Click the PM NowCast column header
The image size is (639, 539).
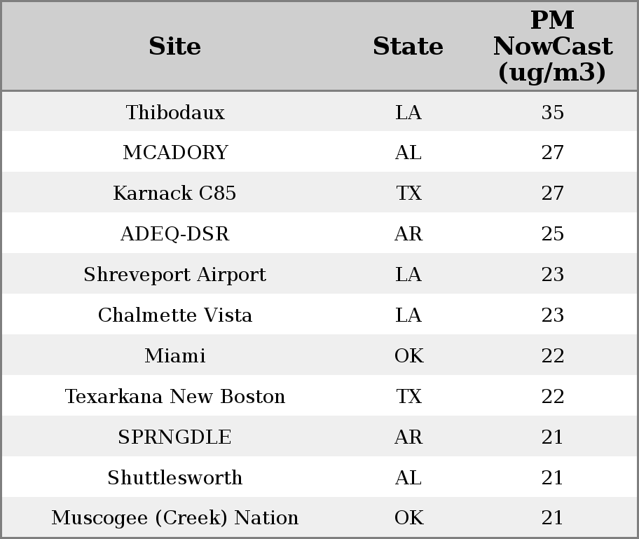pos(552,46)
